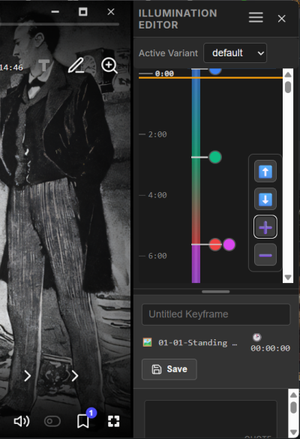The height and width of the screenshot is (439, 300).
Task: Remove keyframe using the minus button
Action: pos(265,255)
